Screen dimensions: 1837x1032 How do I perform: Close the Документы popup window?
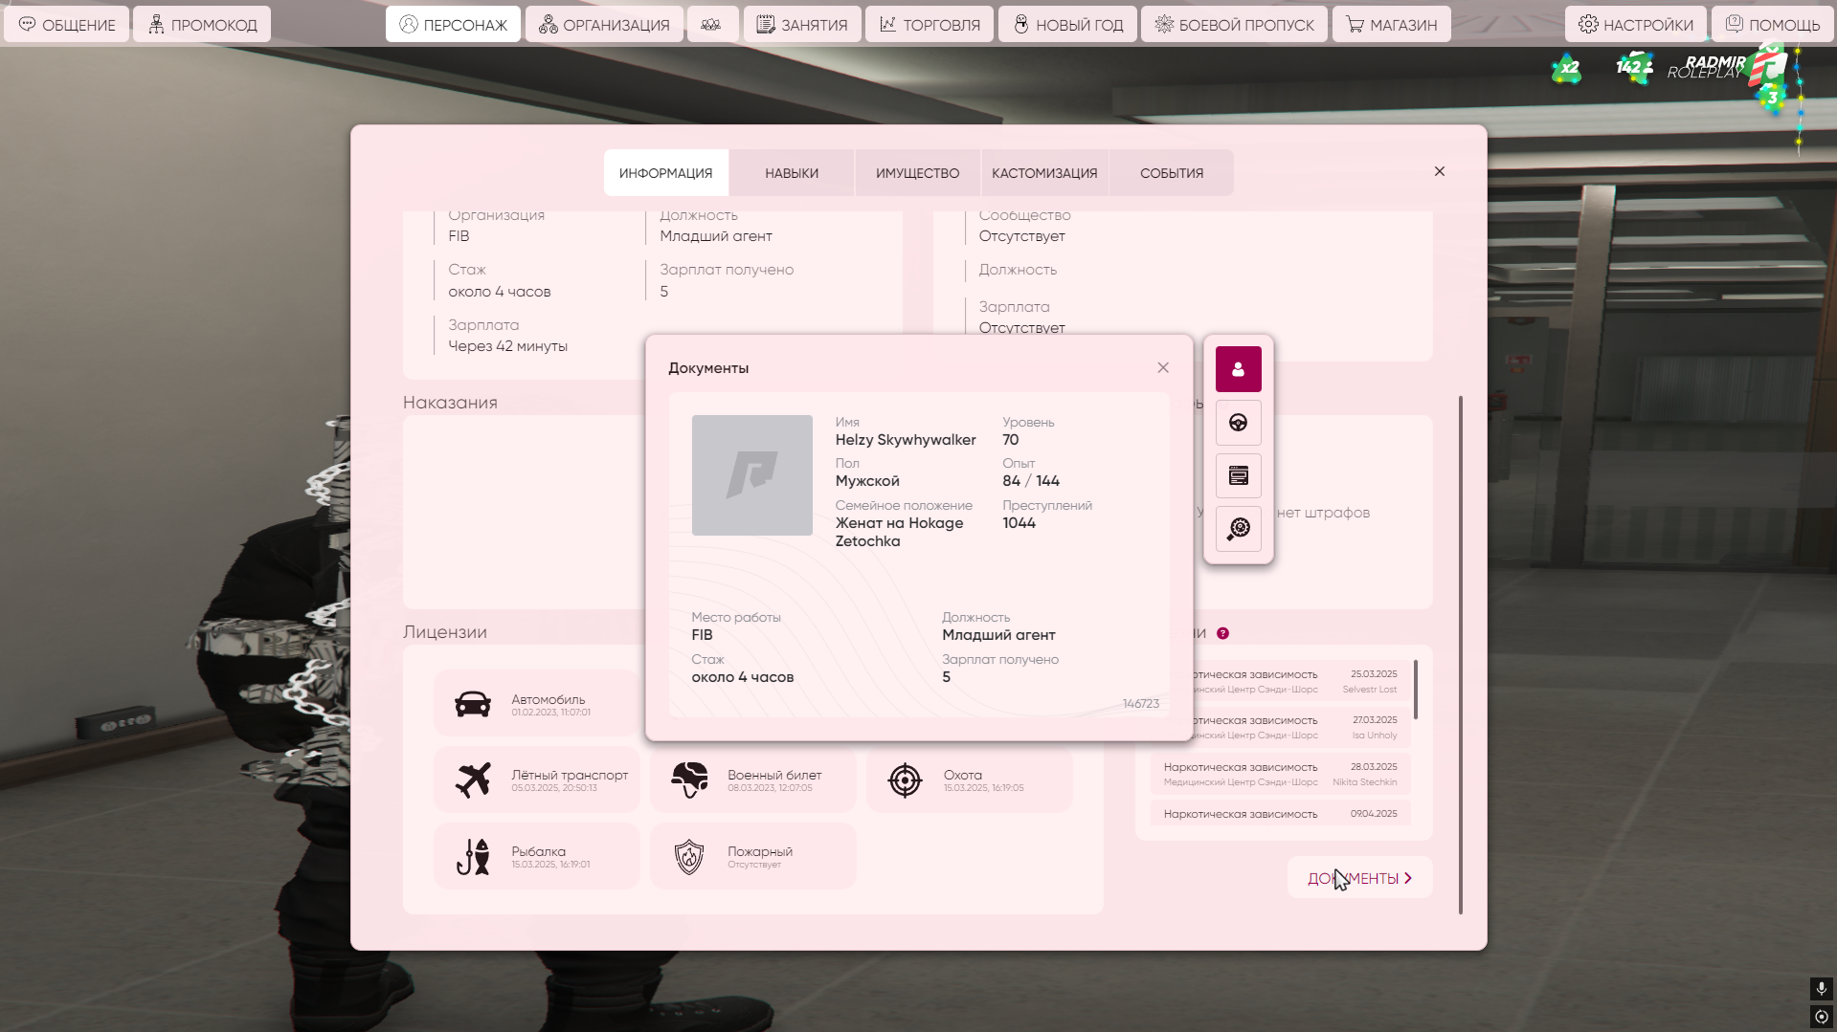pos(1162,368)
